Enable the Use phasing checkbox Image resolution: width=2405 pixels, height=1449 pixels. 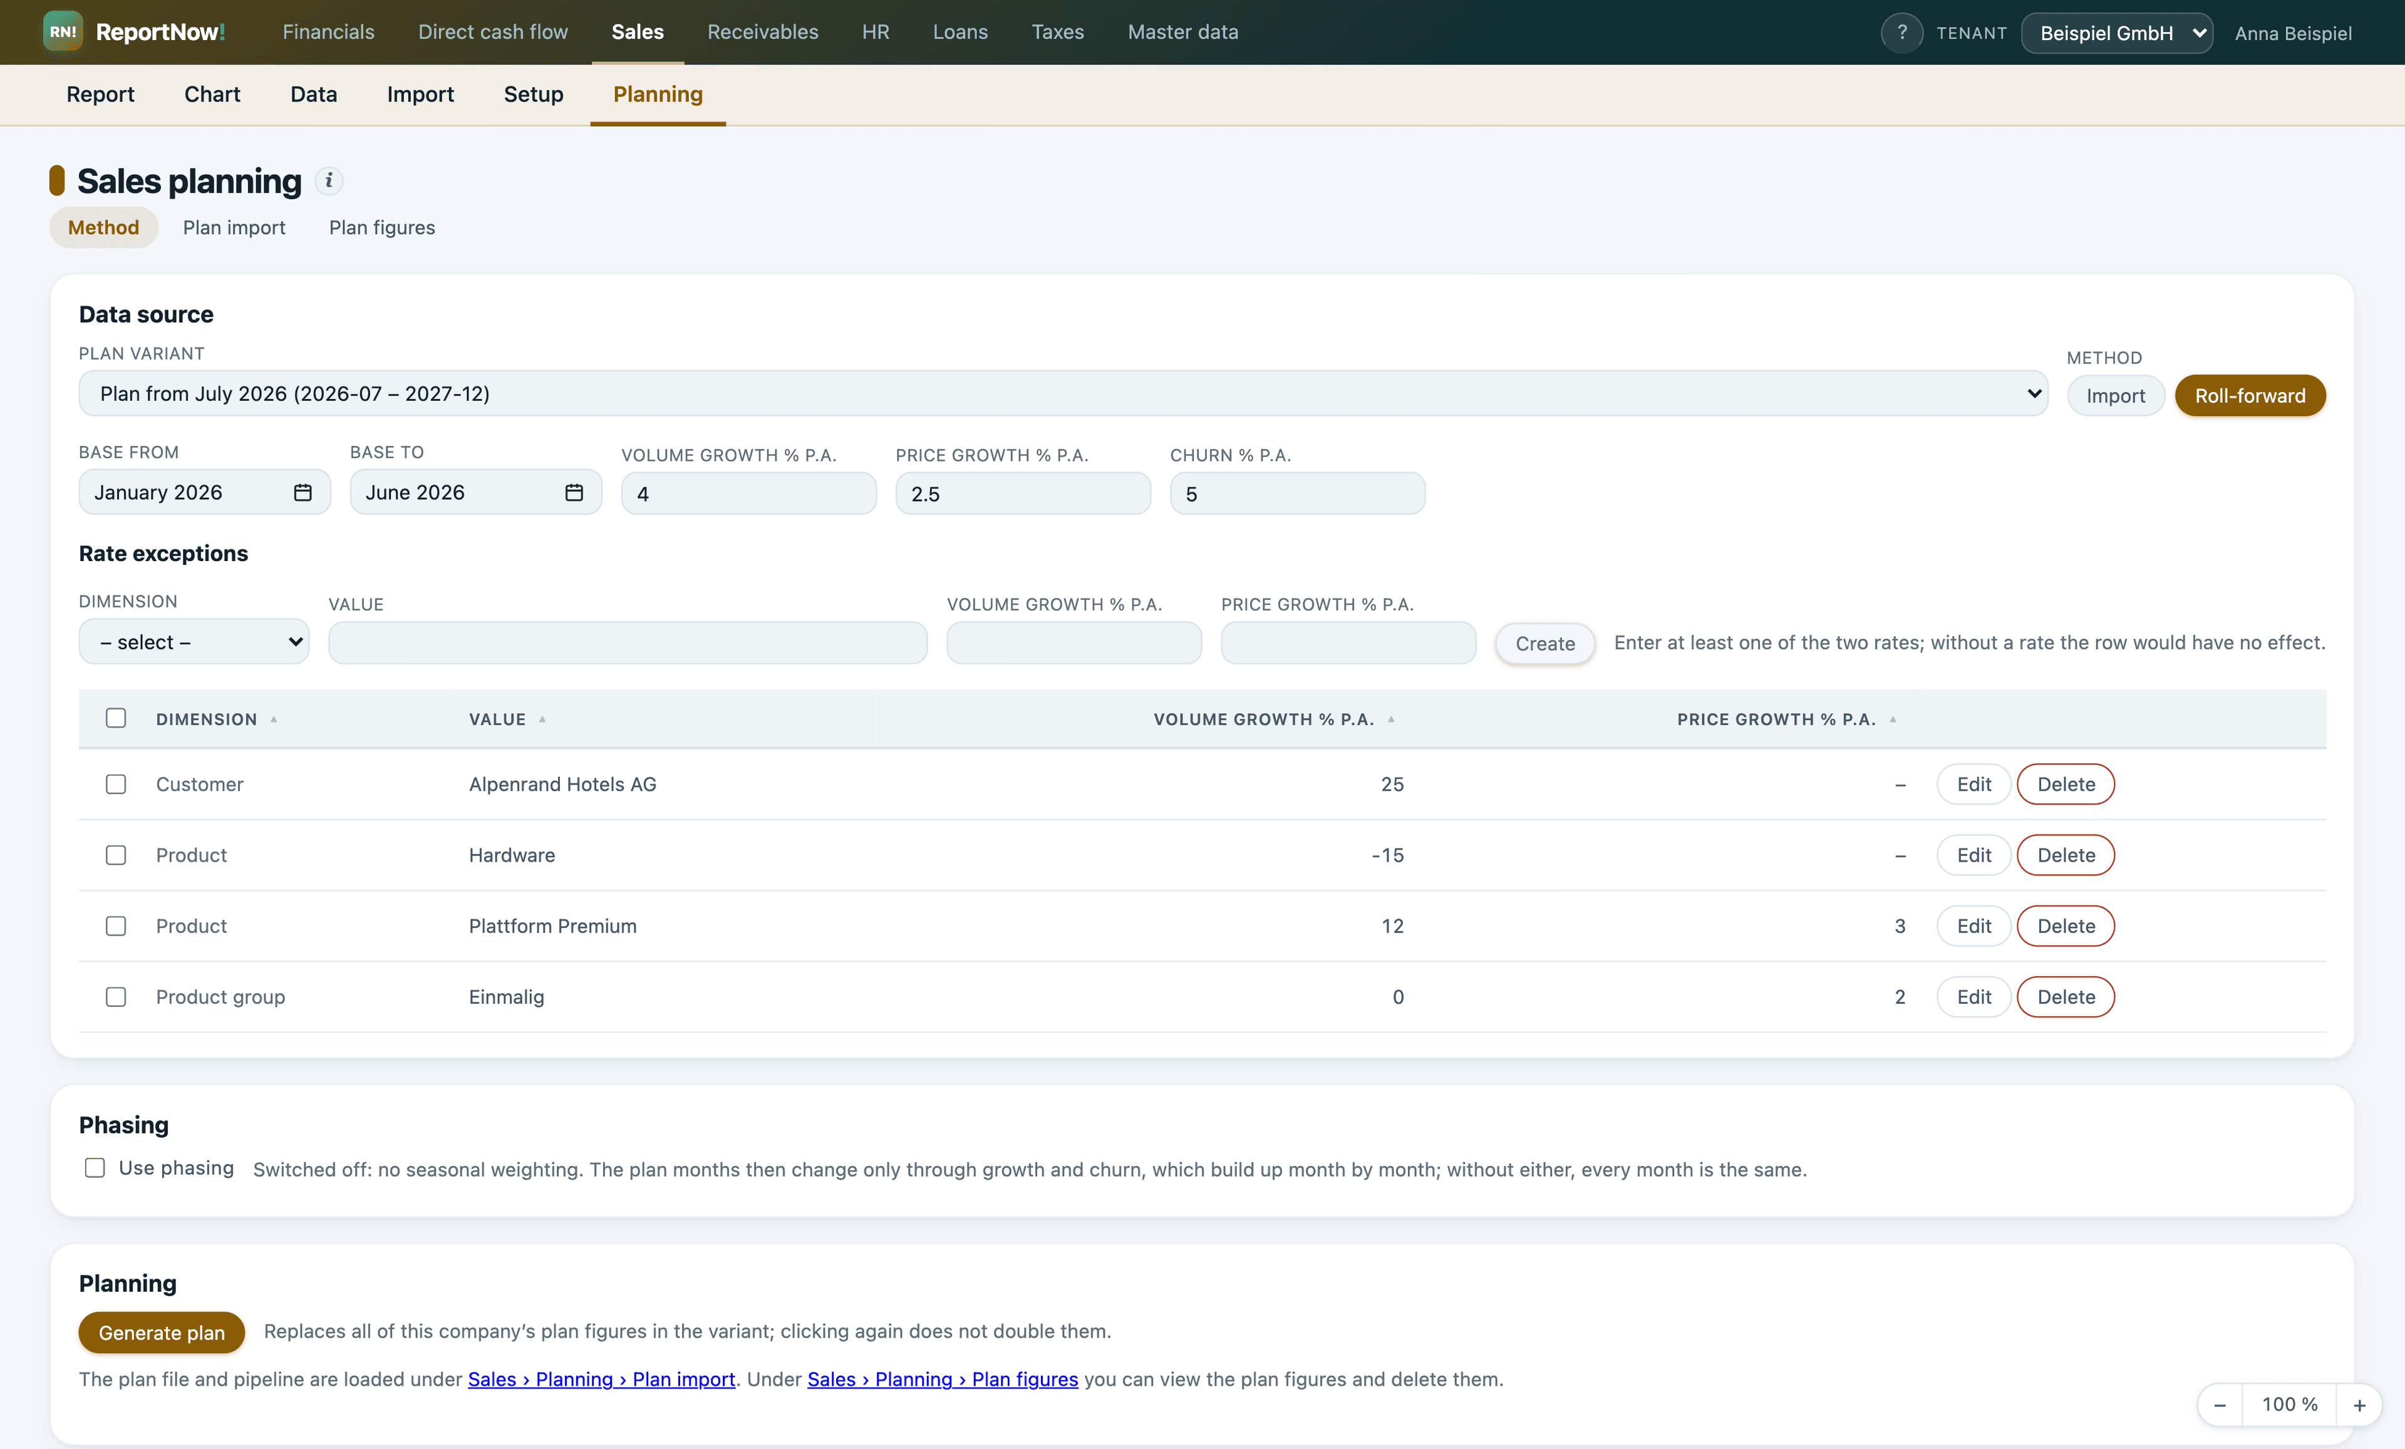point(95,1168)
